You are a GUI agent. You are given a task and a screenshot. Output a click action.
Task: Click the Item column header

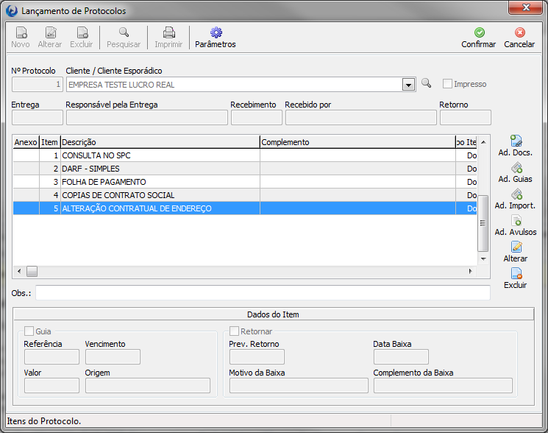(x=49, y=142)
